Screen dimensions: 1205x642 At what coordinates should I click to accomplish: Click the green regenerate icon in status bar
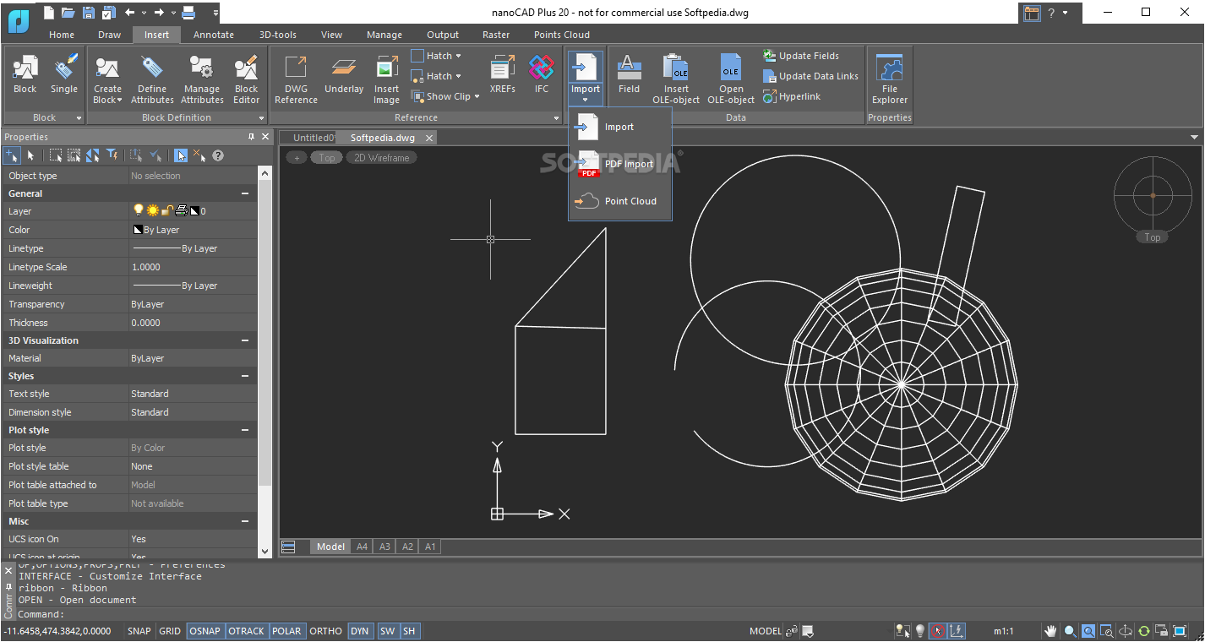(1144, 631)
